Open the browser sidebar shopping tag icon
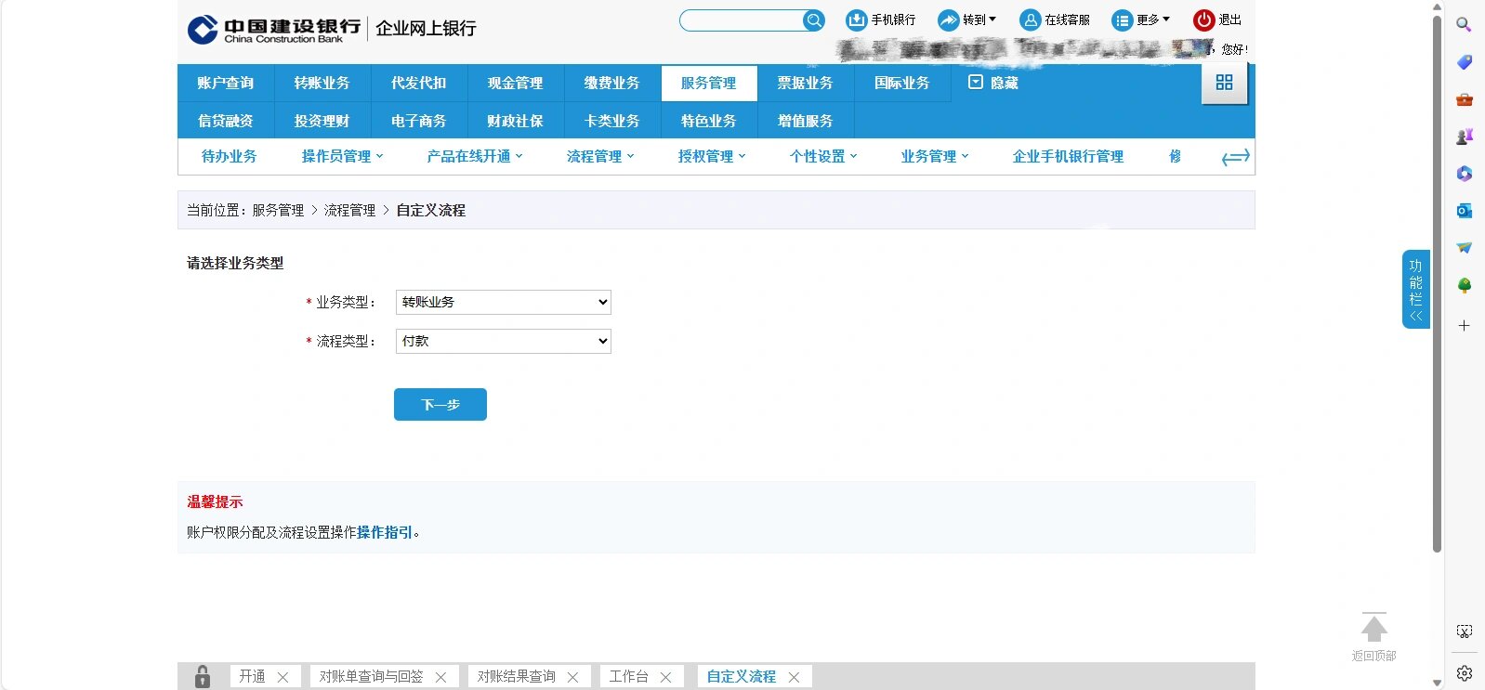Screen dimensions: 1485x690 tap(1465, 62)
